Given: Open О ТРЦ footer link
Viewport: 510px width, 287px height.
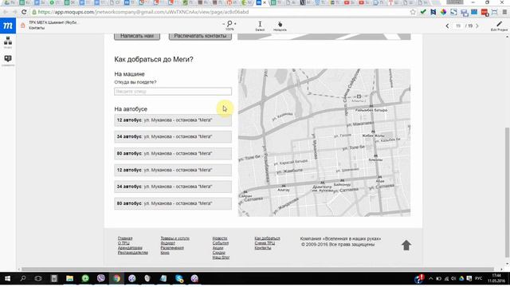Looking at the screenshot, I should 124,243.
